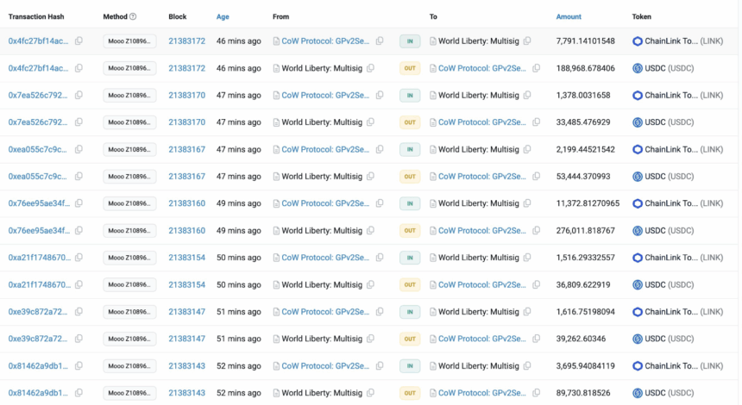Copy To address in the 1,616.75198094 row
Image resolution: width=742 pixels, height=405 pixels.
527,312
